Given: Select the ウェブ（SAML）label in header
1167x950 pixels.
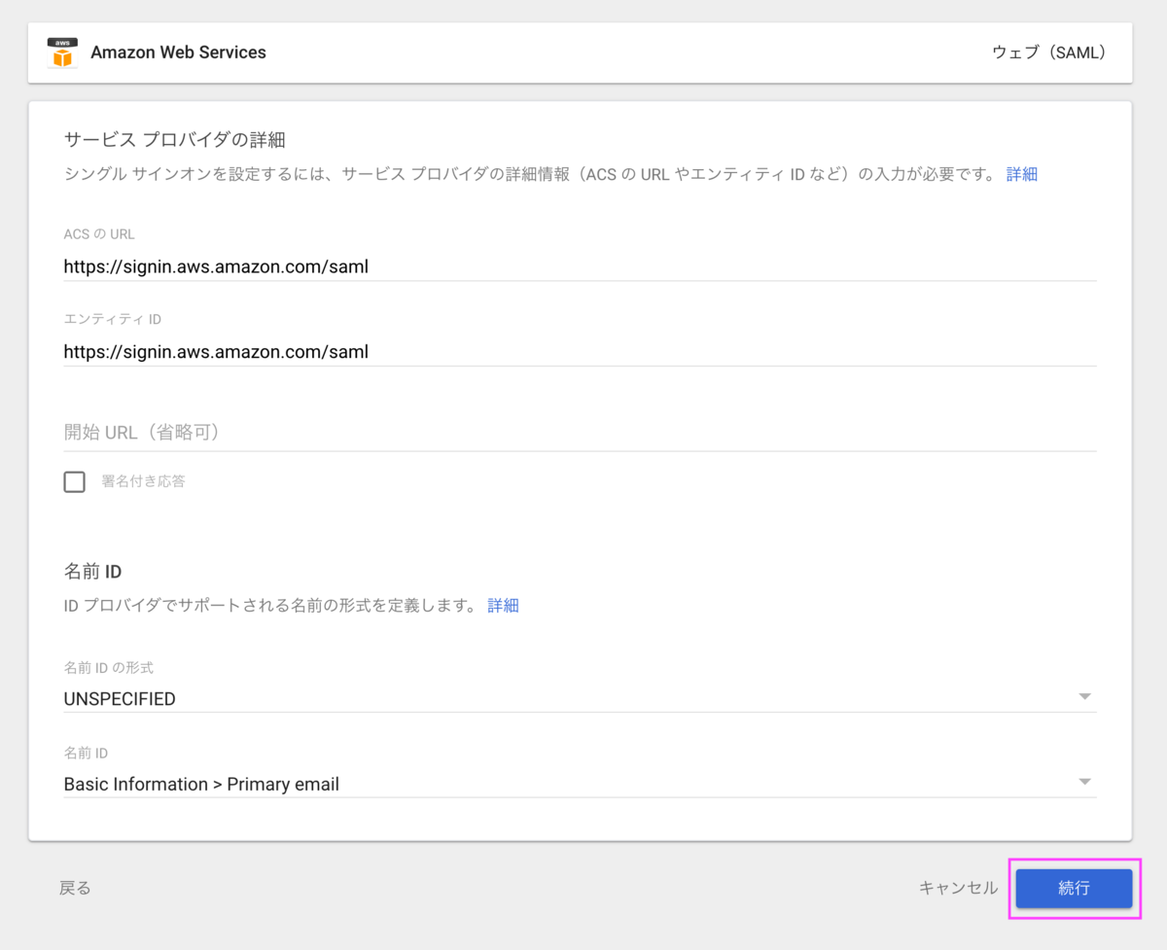Looking at the screenshot, I should coord(1049,53).
